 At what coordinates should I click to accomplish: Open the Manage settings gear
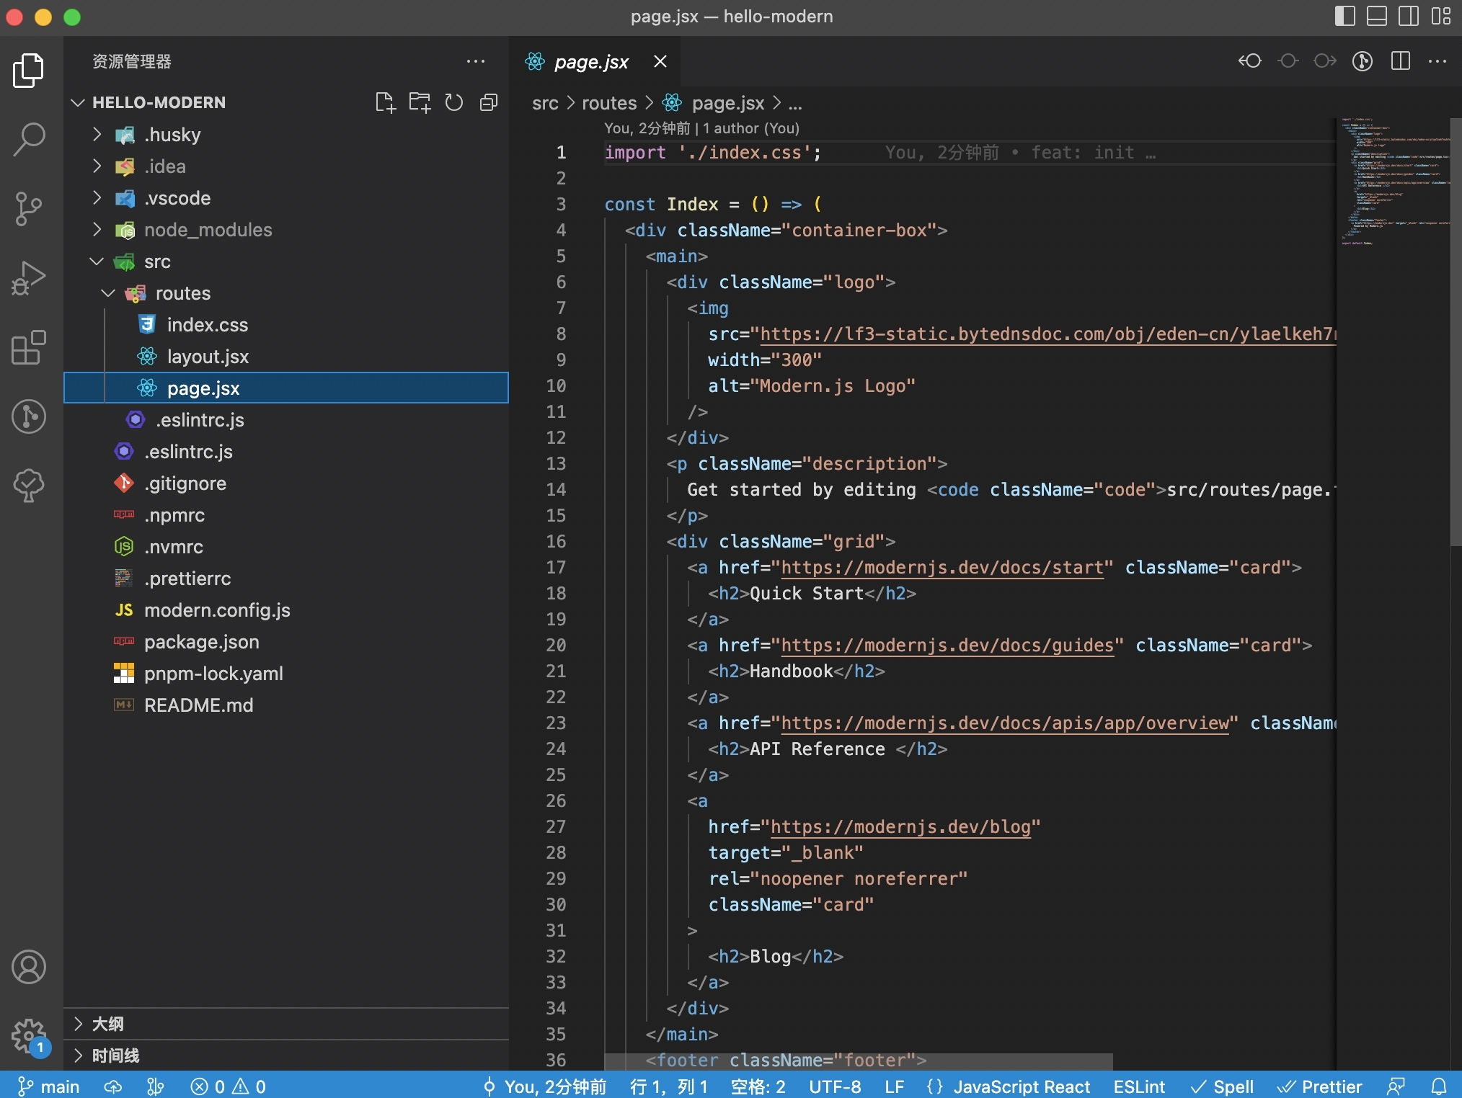[x=29, y=1036]
